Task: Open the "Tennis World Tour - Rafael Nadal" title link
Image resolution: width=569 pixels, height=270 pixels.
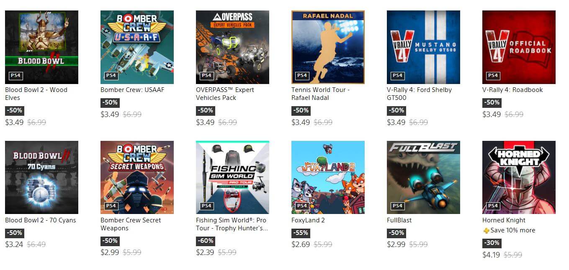Action: coord(320,94)
